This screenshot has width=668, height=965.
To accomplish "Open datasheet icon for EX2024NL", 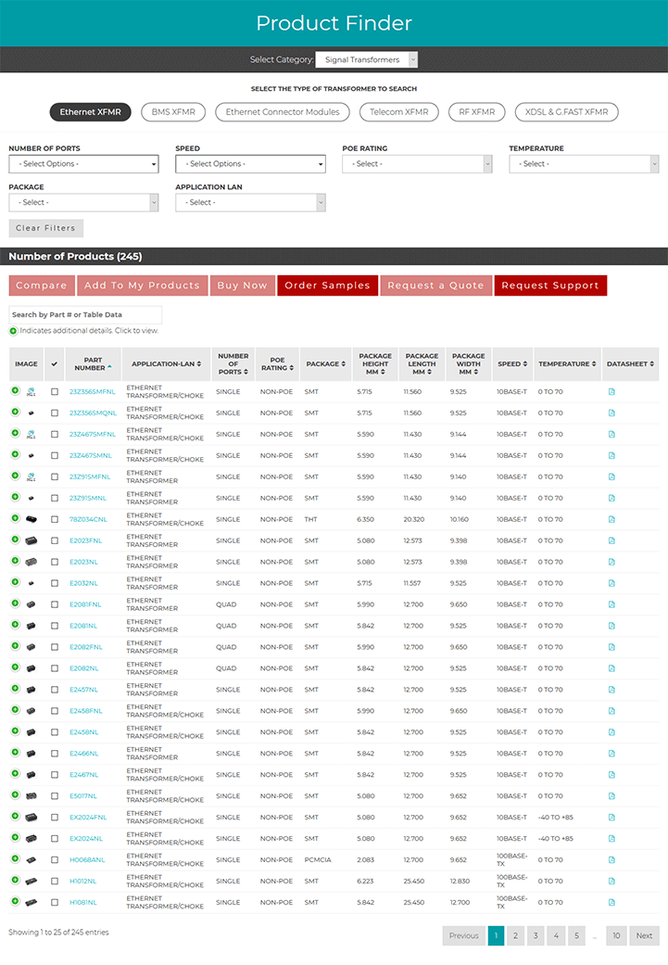I will coord(611,839).
